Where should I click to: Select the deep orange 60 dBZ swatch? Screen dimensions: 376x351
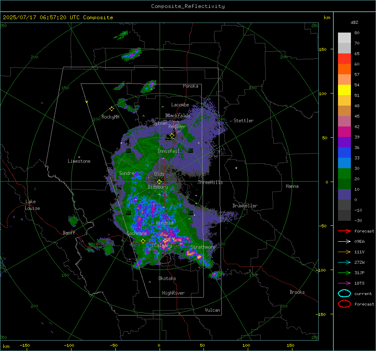[x=344, y=69]
